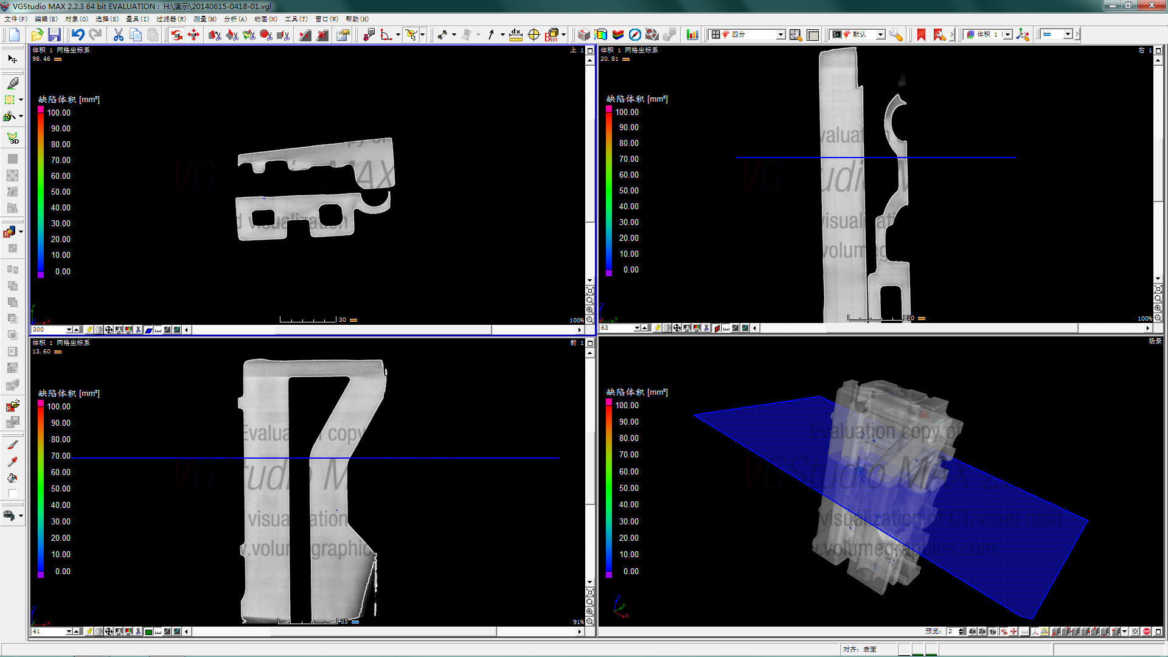
Task: Select the rotate tool in toolbar
Action: click(x=176, y=35)
